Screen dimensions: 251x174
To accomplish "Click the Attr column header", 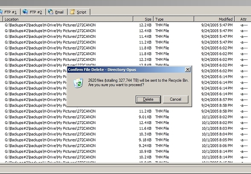I will point(243,19).
